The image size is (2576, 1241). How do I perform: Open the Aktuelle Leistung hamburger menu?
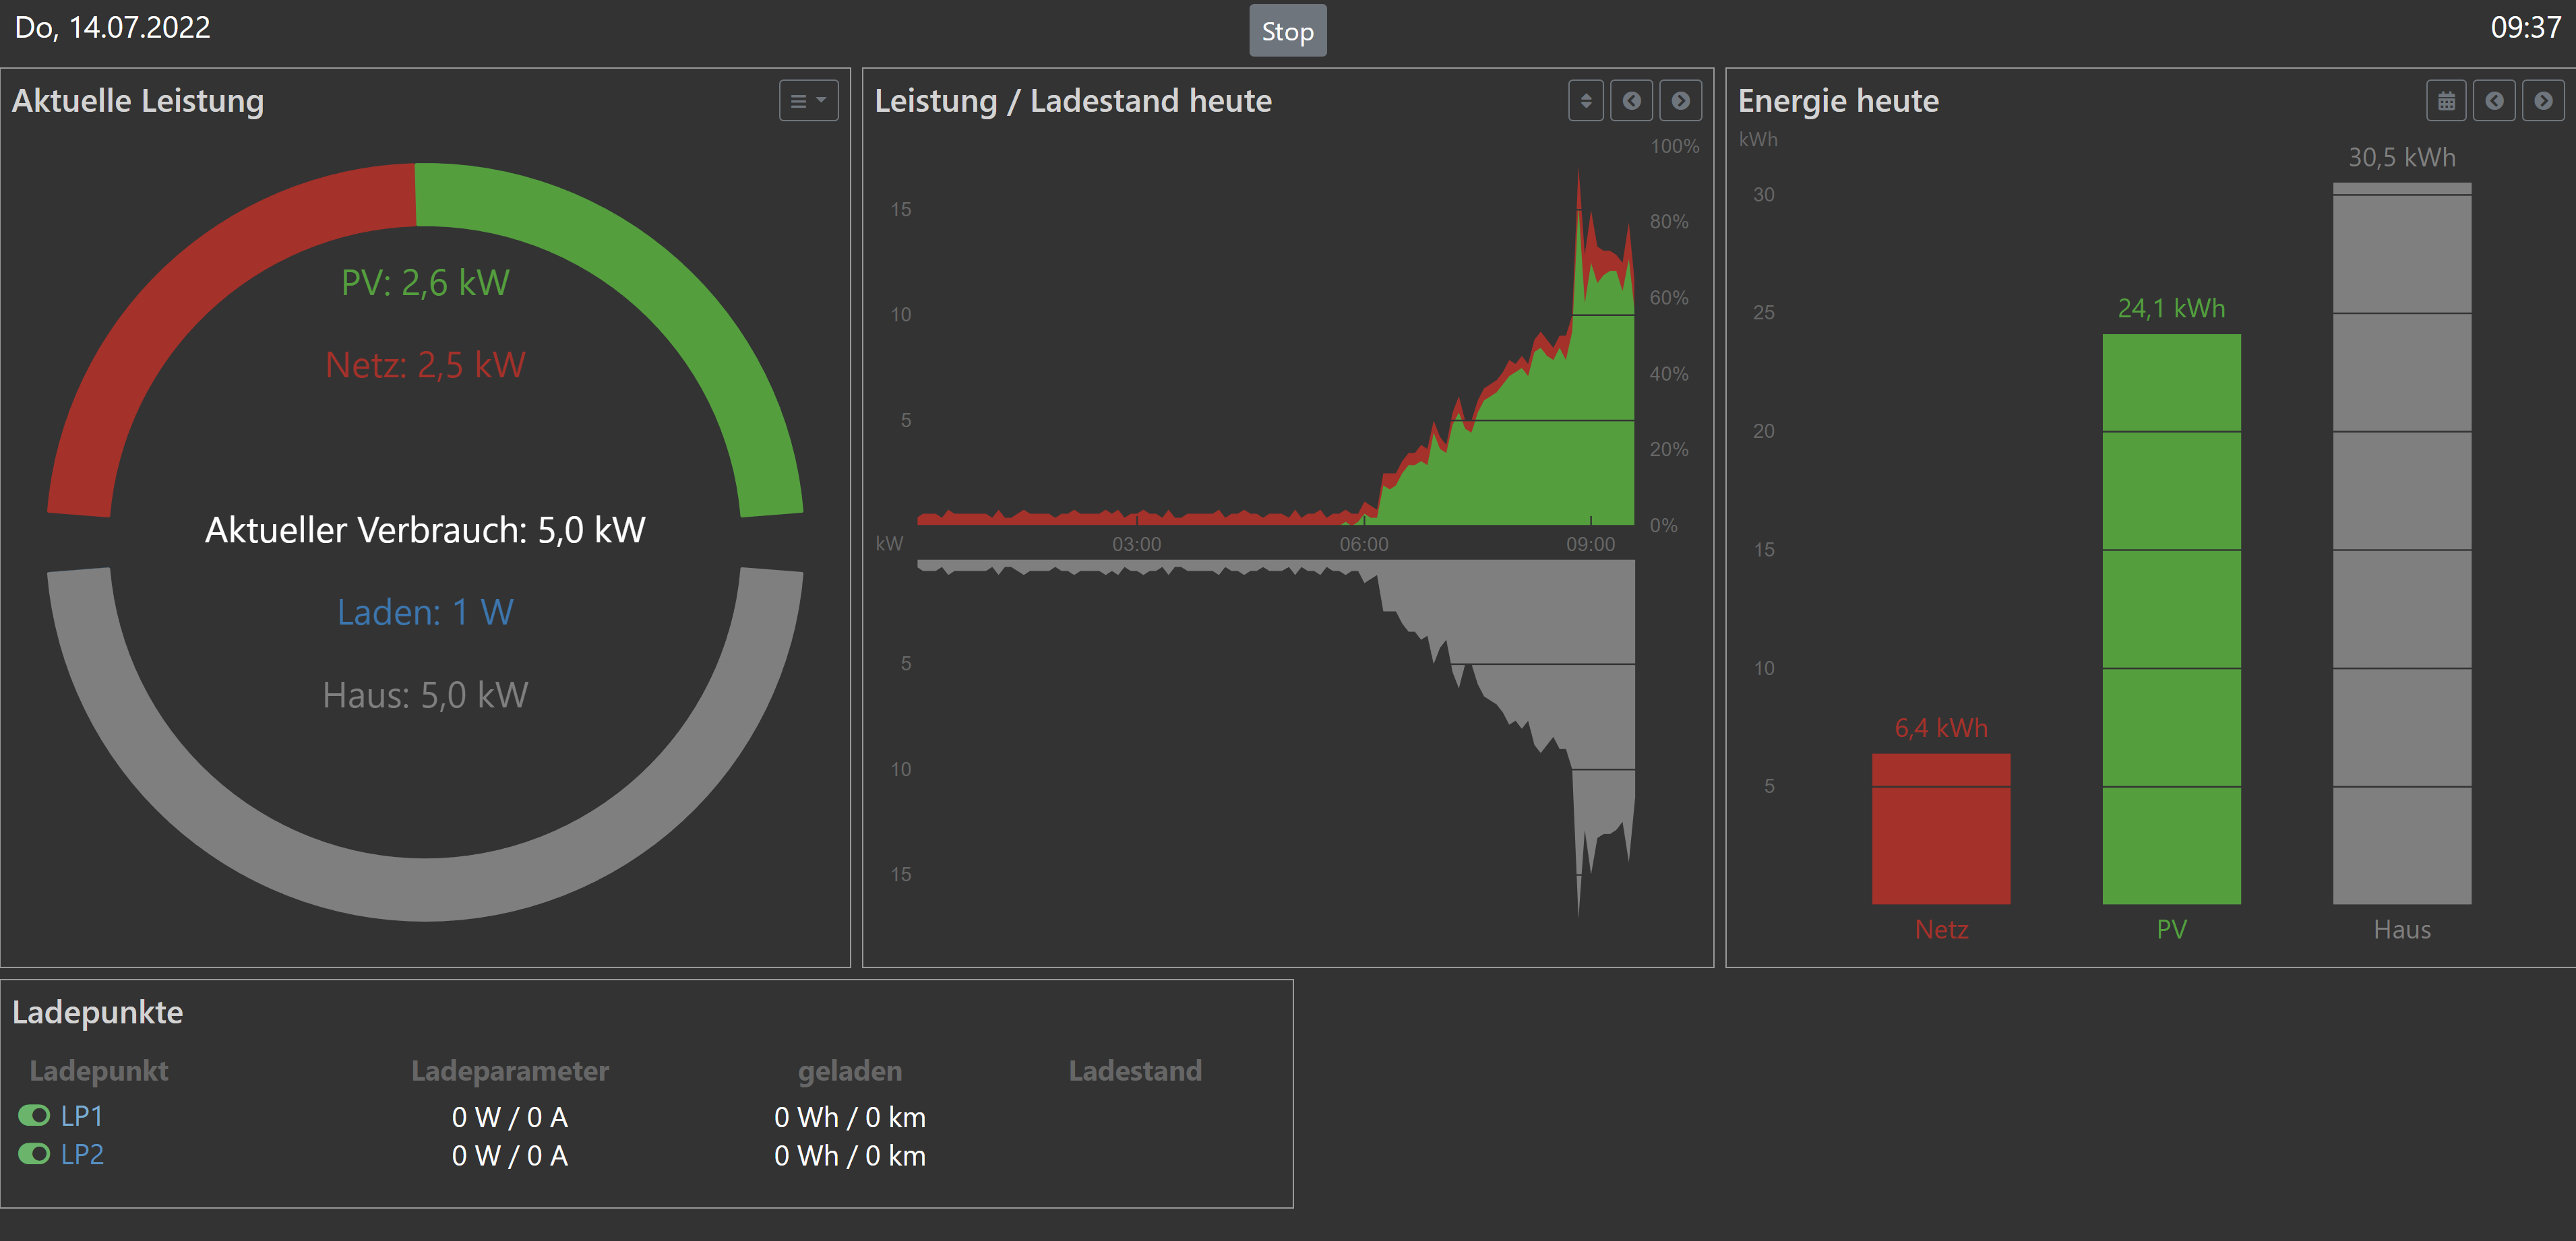coord(808,101)
